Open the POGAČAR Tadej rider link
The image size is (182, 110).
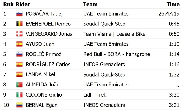(44, 14)
